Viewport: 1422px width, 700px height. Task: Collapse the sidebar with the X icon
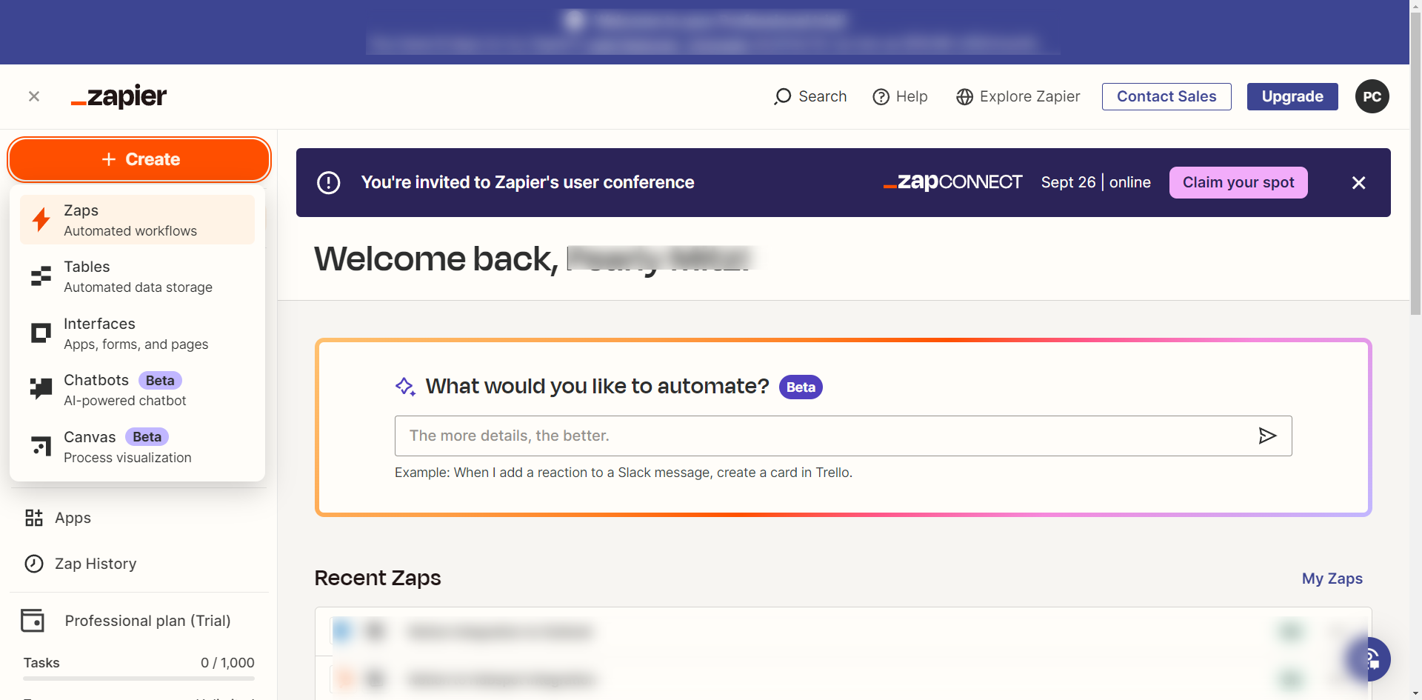click(34, 96)
